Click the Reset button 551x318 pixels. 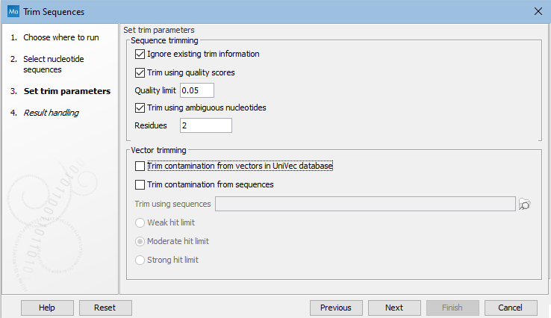(x=105, y=308)
